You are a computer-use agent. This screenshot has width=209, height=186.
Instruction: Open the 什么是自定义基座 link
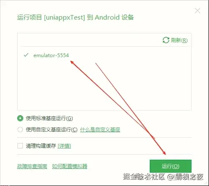click(x=100, y=130)
